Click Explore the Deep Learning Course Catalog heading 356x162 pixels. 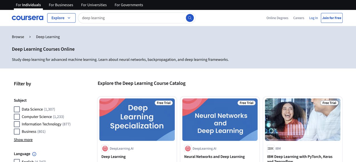tap(142, 83)
